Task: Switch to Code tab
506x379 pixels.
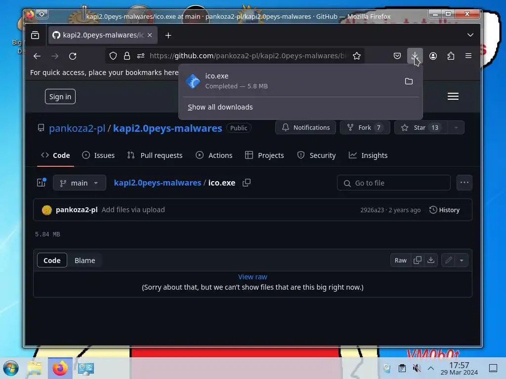Action: coord(55,155)
